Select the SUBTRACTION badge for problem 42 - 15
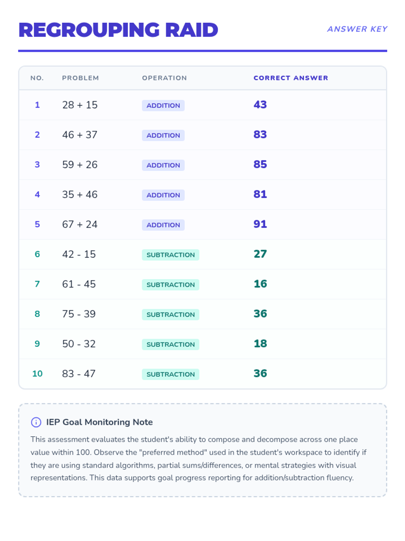The width and height of the screenshot is (405, 541). pos(170,255)
